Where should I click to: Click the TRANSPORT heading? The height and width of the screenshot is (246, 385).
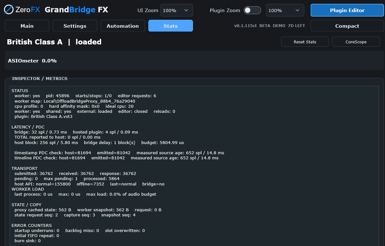[25, 168]
